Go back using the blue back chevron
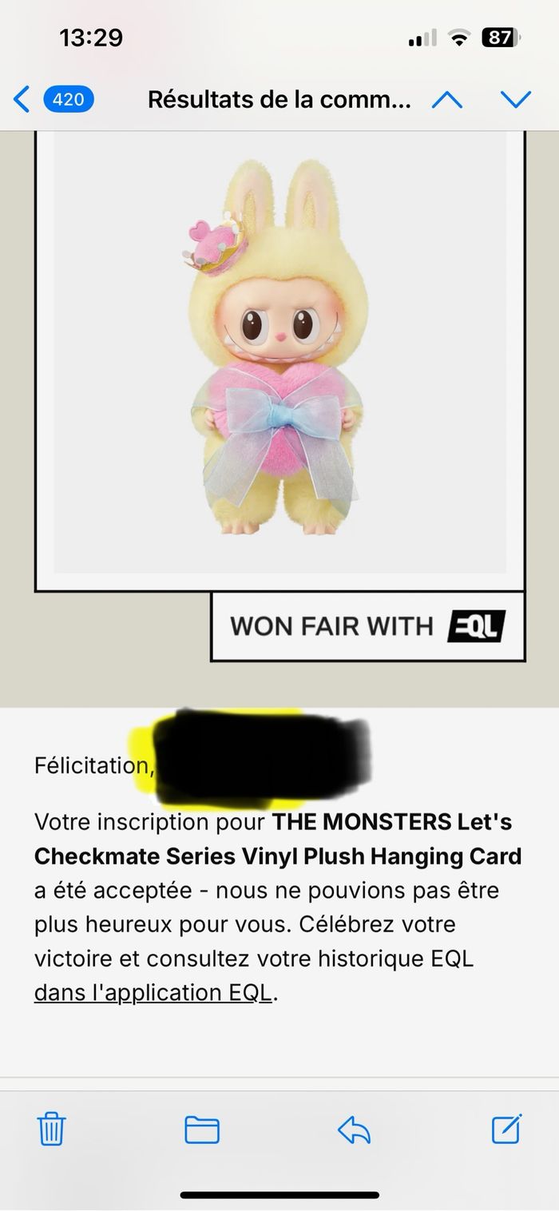The width and height of the screenshot is (559, 1211). [x=22, y=100]
